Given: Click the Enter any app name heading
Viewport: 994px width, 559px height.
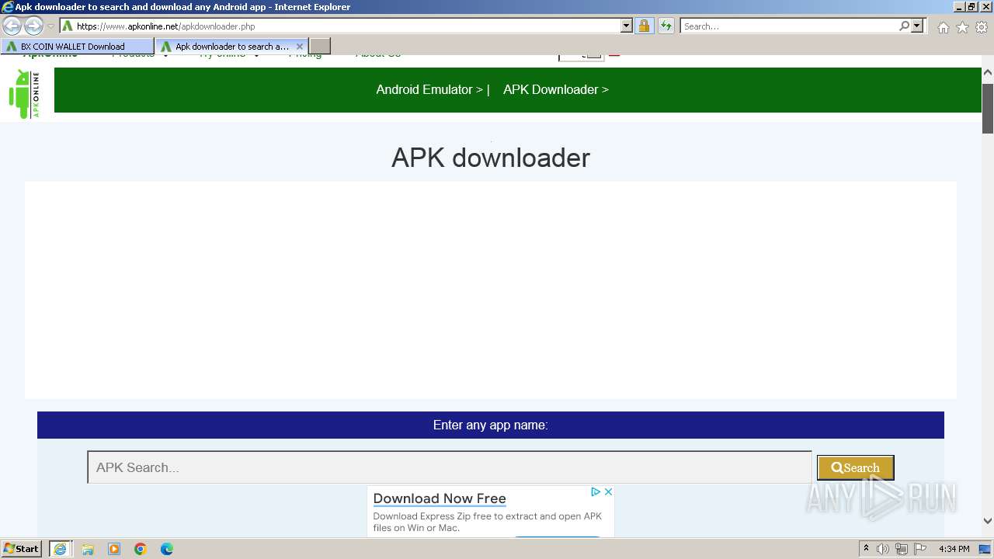Looking at the screenshot, I should click(491, 425).
